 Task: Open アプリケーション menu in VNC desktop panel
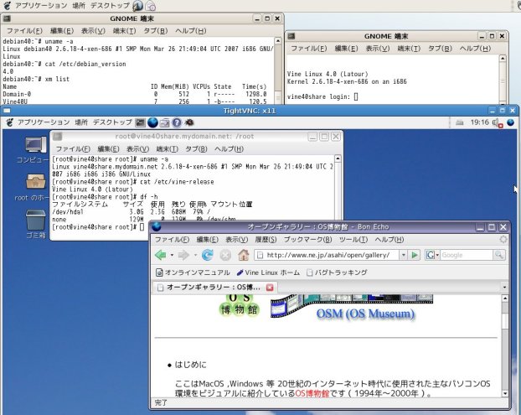44,122
